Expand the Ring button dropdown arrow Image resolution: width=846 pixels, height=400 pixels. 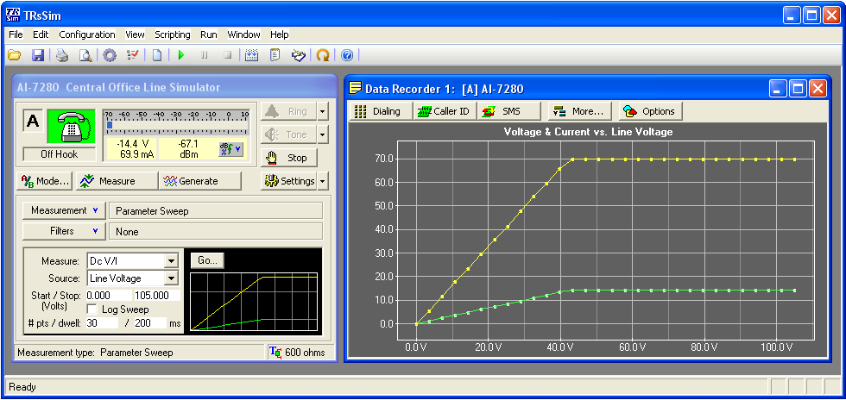(x=323, y=111)
